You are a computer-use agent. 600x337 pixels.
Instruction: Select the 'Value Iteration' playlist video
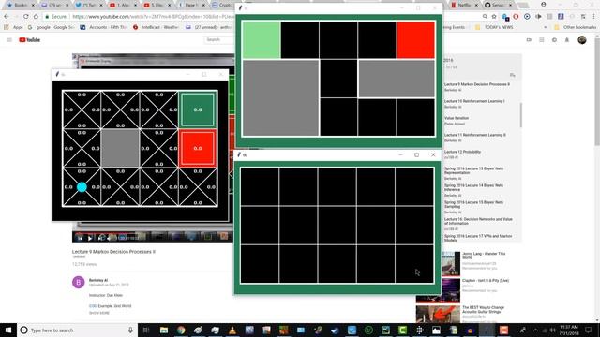457,118
